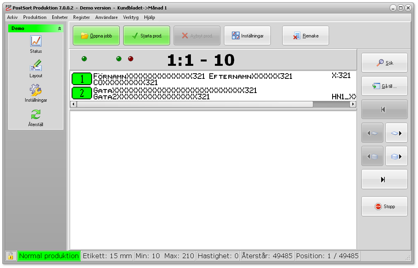Click the HN1_X value in preview
418x268 pixels.
(x=344, y=97)
